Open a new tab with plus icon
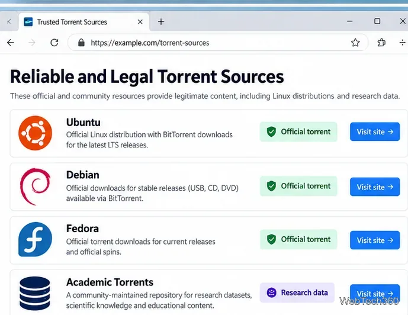The height and width of the screenshot is (315, 408). pos(161,22)
